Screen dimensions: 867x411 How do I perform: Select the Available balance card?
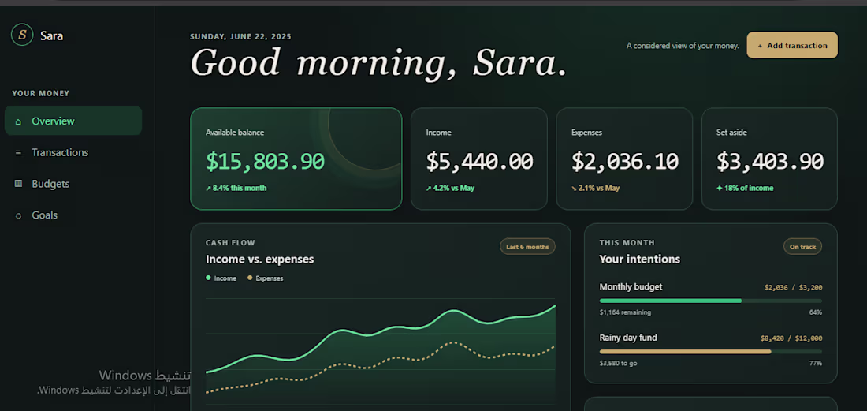point(296,159)
